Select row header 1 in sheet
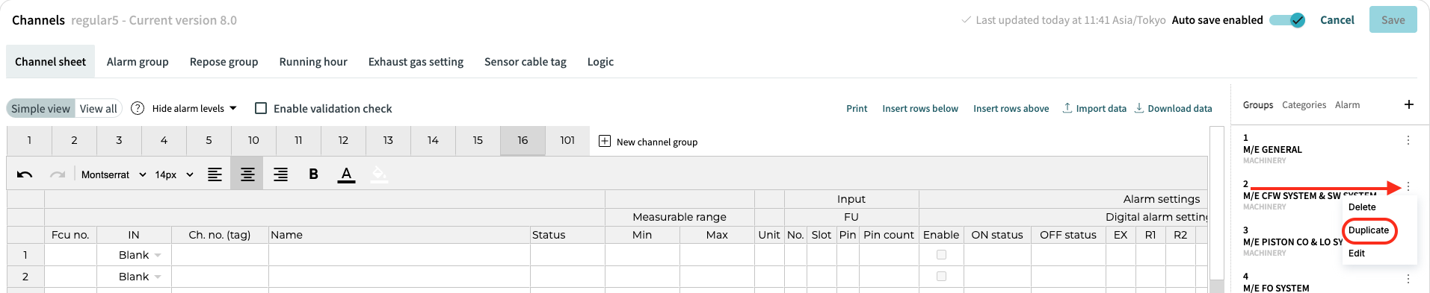The image size is (1430, 293). pos(25,255)
